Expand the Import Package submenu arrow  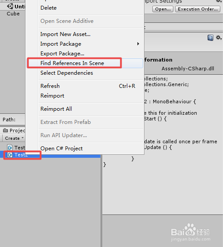[138, 44]
